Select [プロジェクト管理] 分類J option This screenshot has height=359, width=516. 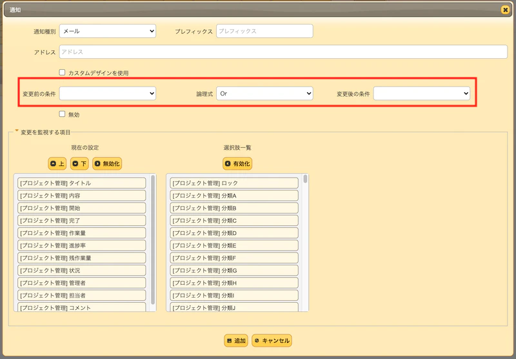[x=234, y=307]
